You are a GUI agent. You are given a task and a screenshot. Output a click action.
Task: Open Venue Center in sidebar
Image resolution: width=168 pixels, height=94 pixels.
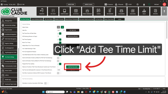pos(9,70)
